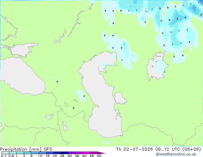Click the '10' legend scale label

point(40,156)
